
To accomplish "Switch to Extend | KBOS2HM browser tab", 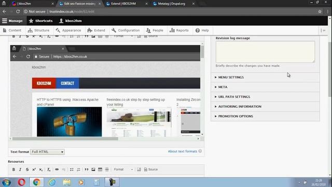I will point(127,4).
